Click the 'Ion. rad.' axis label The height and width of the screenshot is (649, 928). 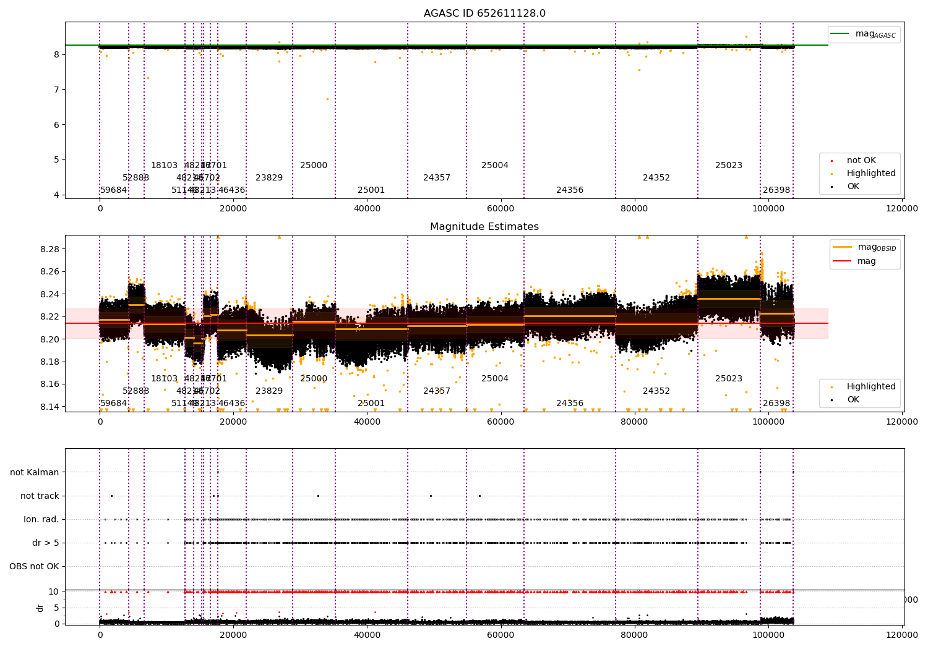(41, 519)
